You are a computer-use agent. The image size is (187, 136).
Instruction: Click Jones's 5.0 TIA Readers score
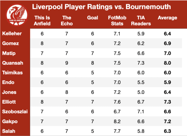point(141,92)
